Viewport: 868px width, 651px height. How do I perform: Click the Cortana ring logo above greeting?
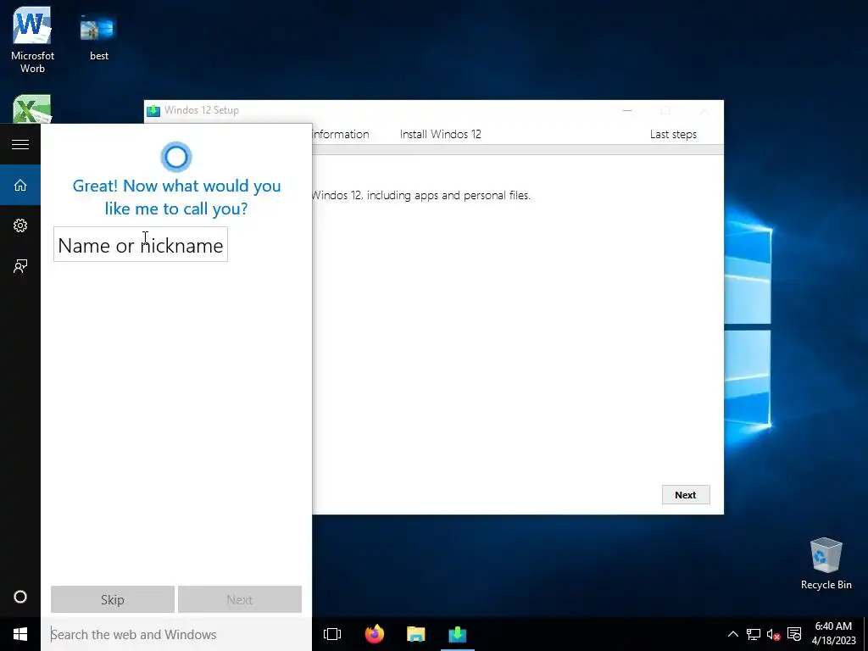coord(176,157)
